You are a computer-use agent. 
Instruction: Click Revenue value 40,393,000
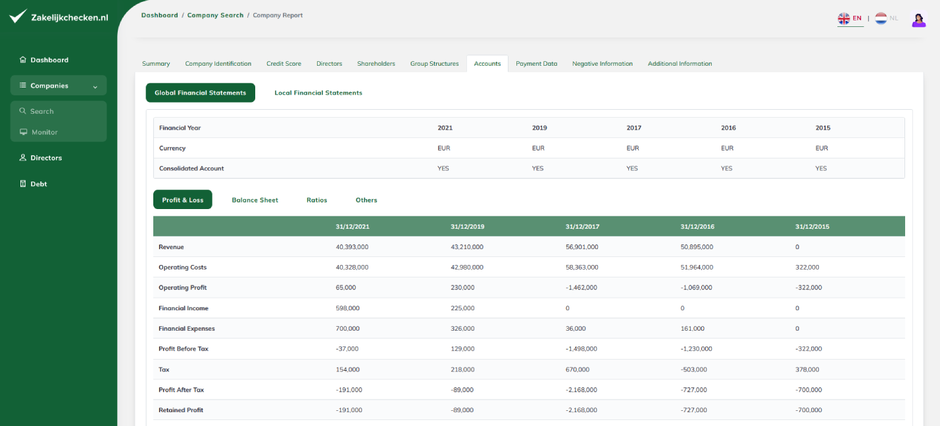(x=352, y=247)
